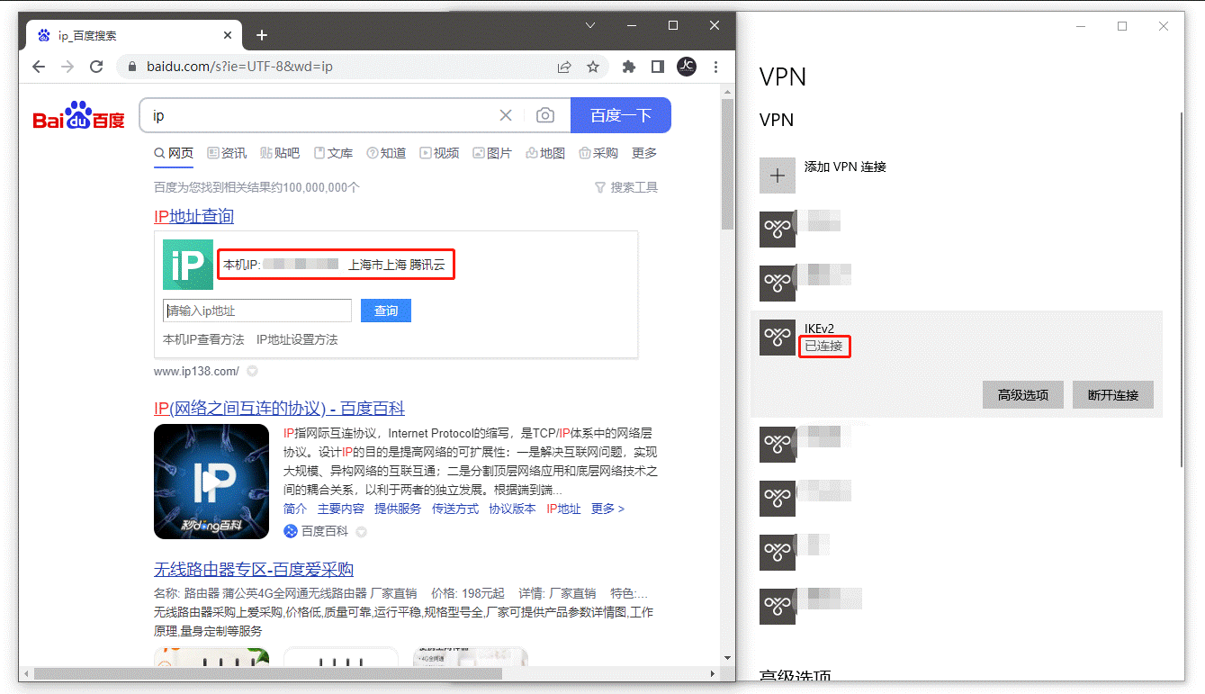Click the 请输入ip地址 input field
The image size is (1205, 694).
pos(257,311)
